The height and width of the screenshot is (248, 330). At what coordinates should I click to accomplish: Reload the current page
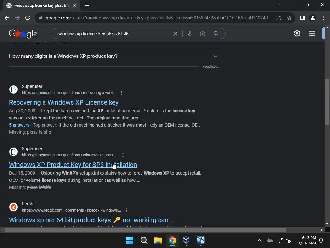[28, 18]
